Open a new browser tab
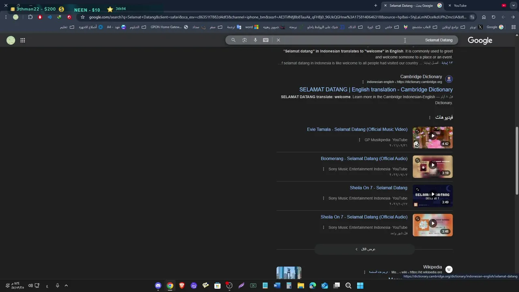 (x=375, y=6)
